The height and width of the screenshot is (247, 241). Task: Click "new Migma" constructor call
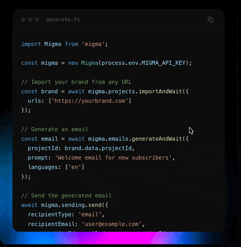click(83, 63)
